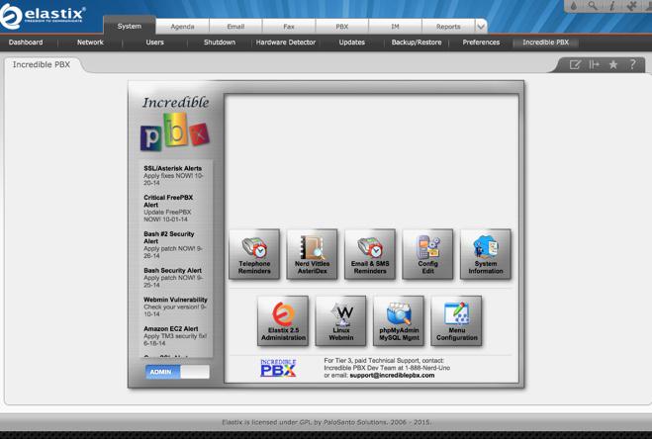
Task: Open Email & SMS Reminders tile
Action: [x=370, y=254]
